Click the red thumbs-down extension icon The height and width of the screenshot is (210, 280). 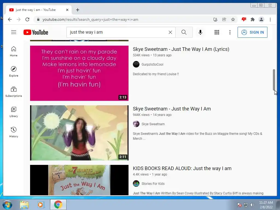[244, 19]
